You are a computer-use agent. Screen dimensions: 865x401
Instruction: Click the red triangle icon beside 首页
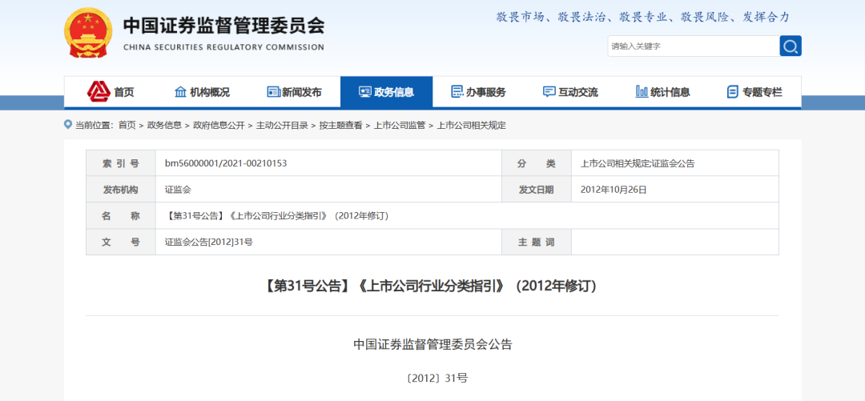[x=99, y=91]
